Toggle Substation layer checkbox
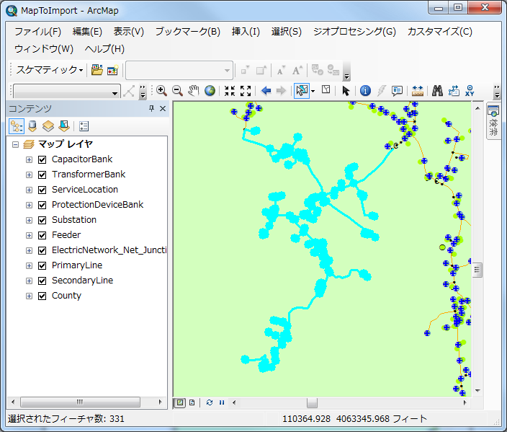 tap(42, 220)
